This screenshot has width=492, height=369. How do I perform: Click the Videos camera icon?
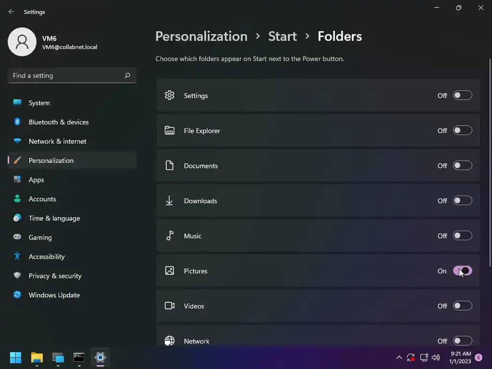[170, 306]
